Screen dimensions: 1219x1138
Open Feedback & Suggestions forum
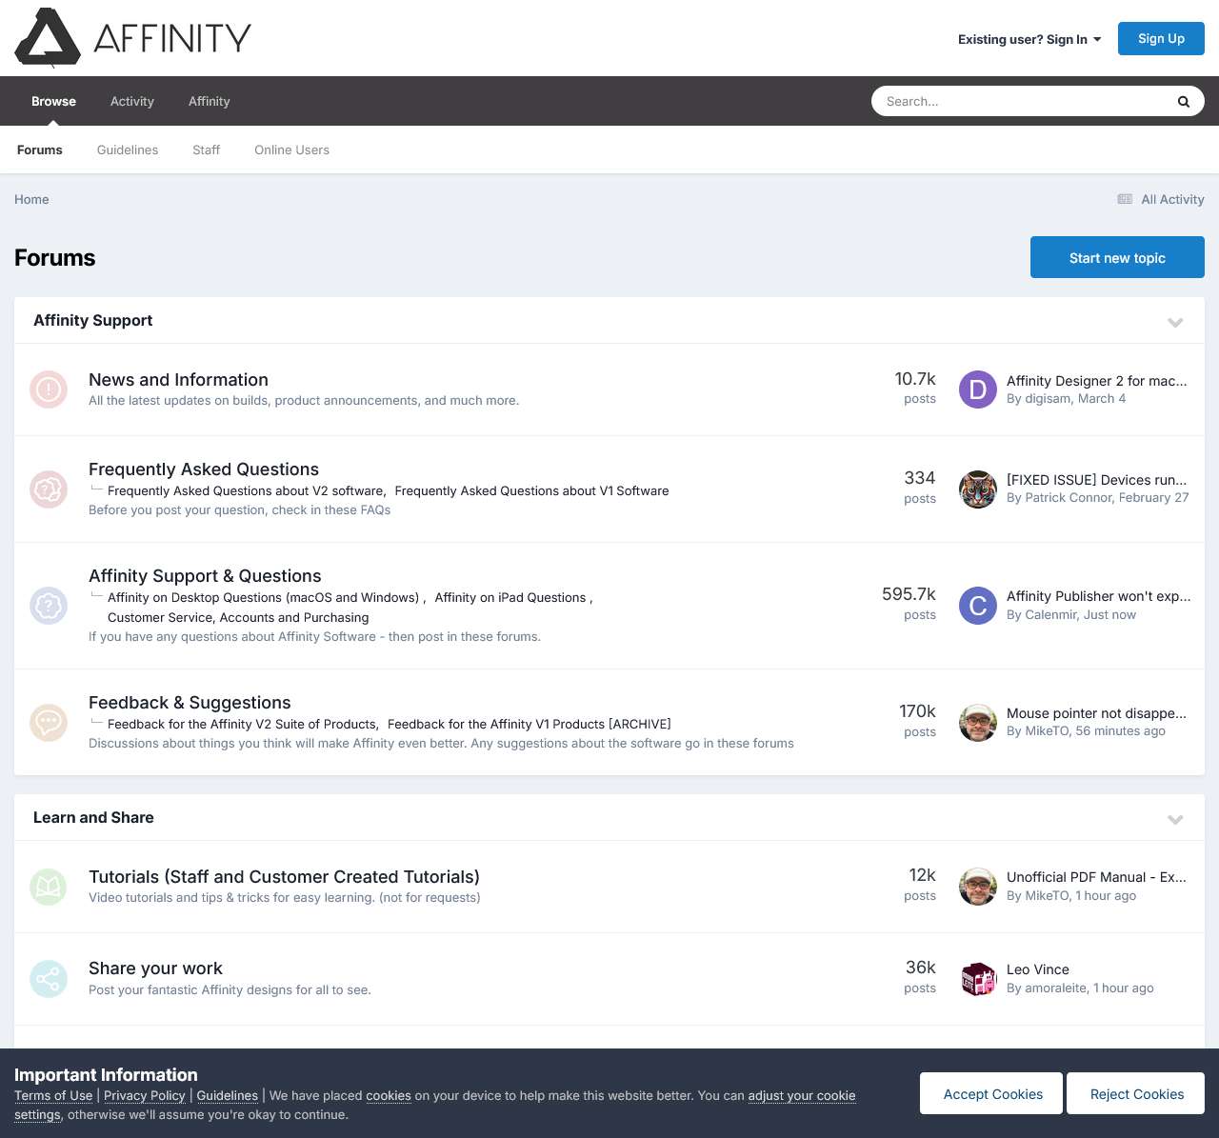(190, 702)
